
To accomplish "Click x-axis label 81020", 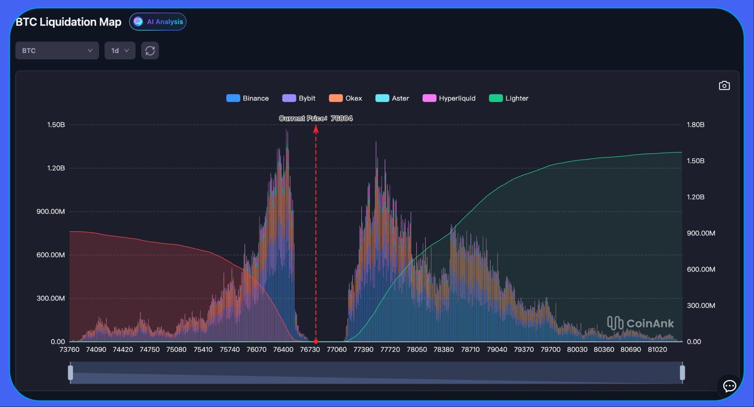I will click(657, 349).
